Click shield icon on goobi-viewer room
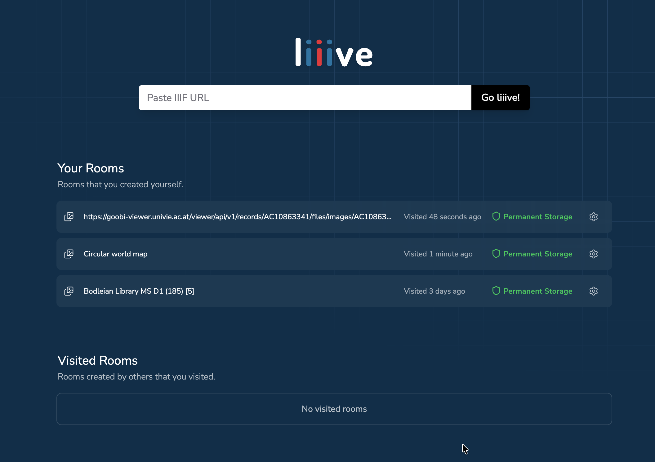The height and width of the screenshot is (462, 655). pos(496,216)
